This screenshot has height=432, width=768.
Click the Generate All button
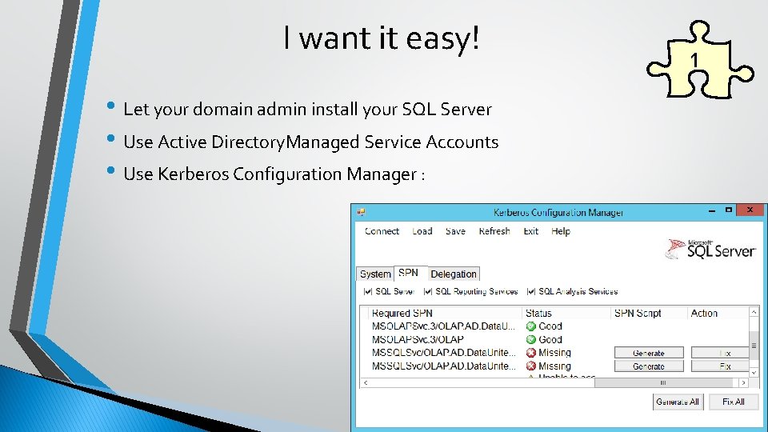pyautogui.click(x=678, y=402)
